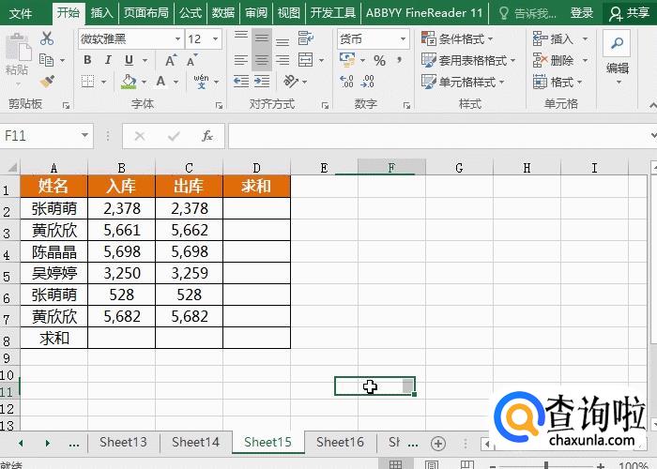Viewport: 657px width, 469px height.
Task: Click the text orientation icon
Action: pyautogui.click(x=291, y=82)
